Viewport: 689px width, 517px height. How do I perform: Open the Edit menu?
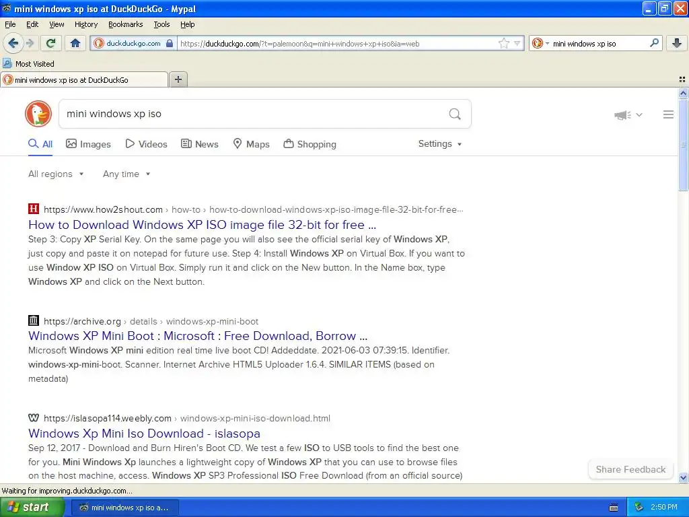32,24
